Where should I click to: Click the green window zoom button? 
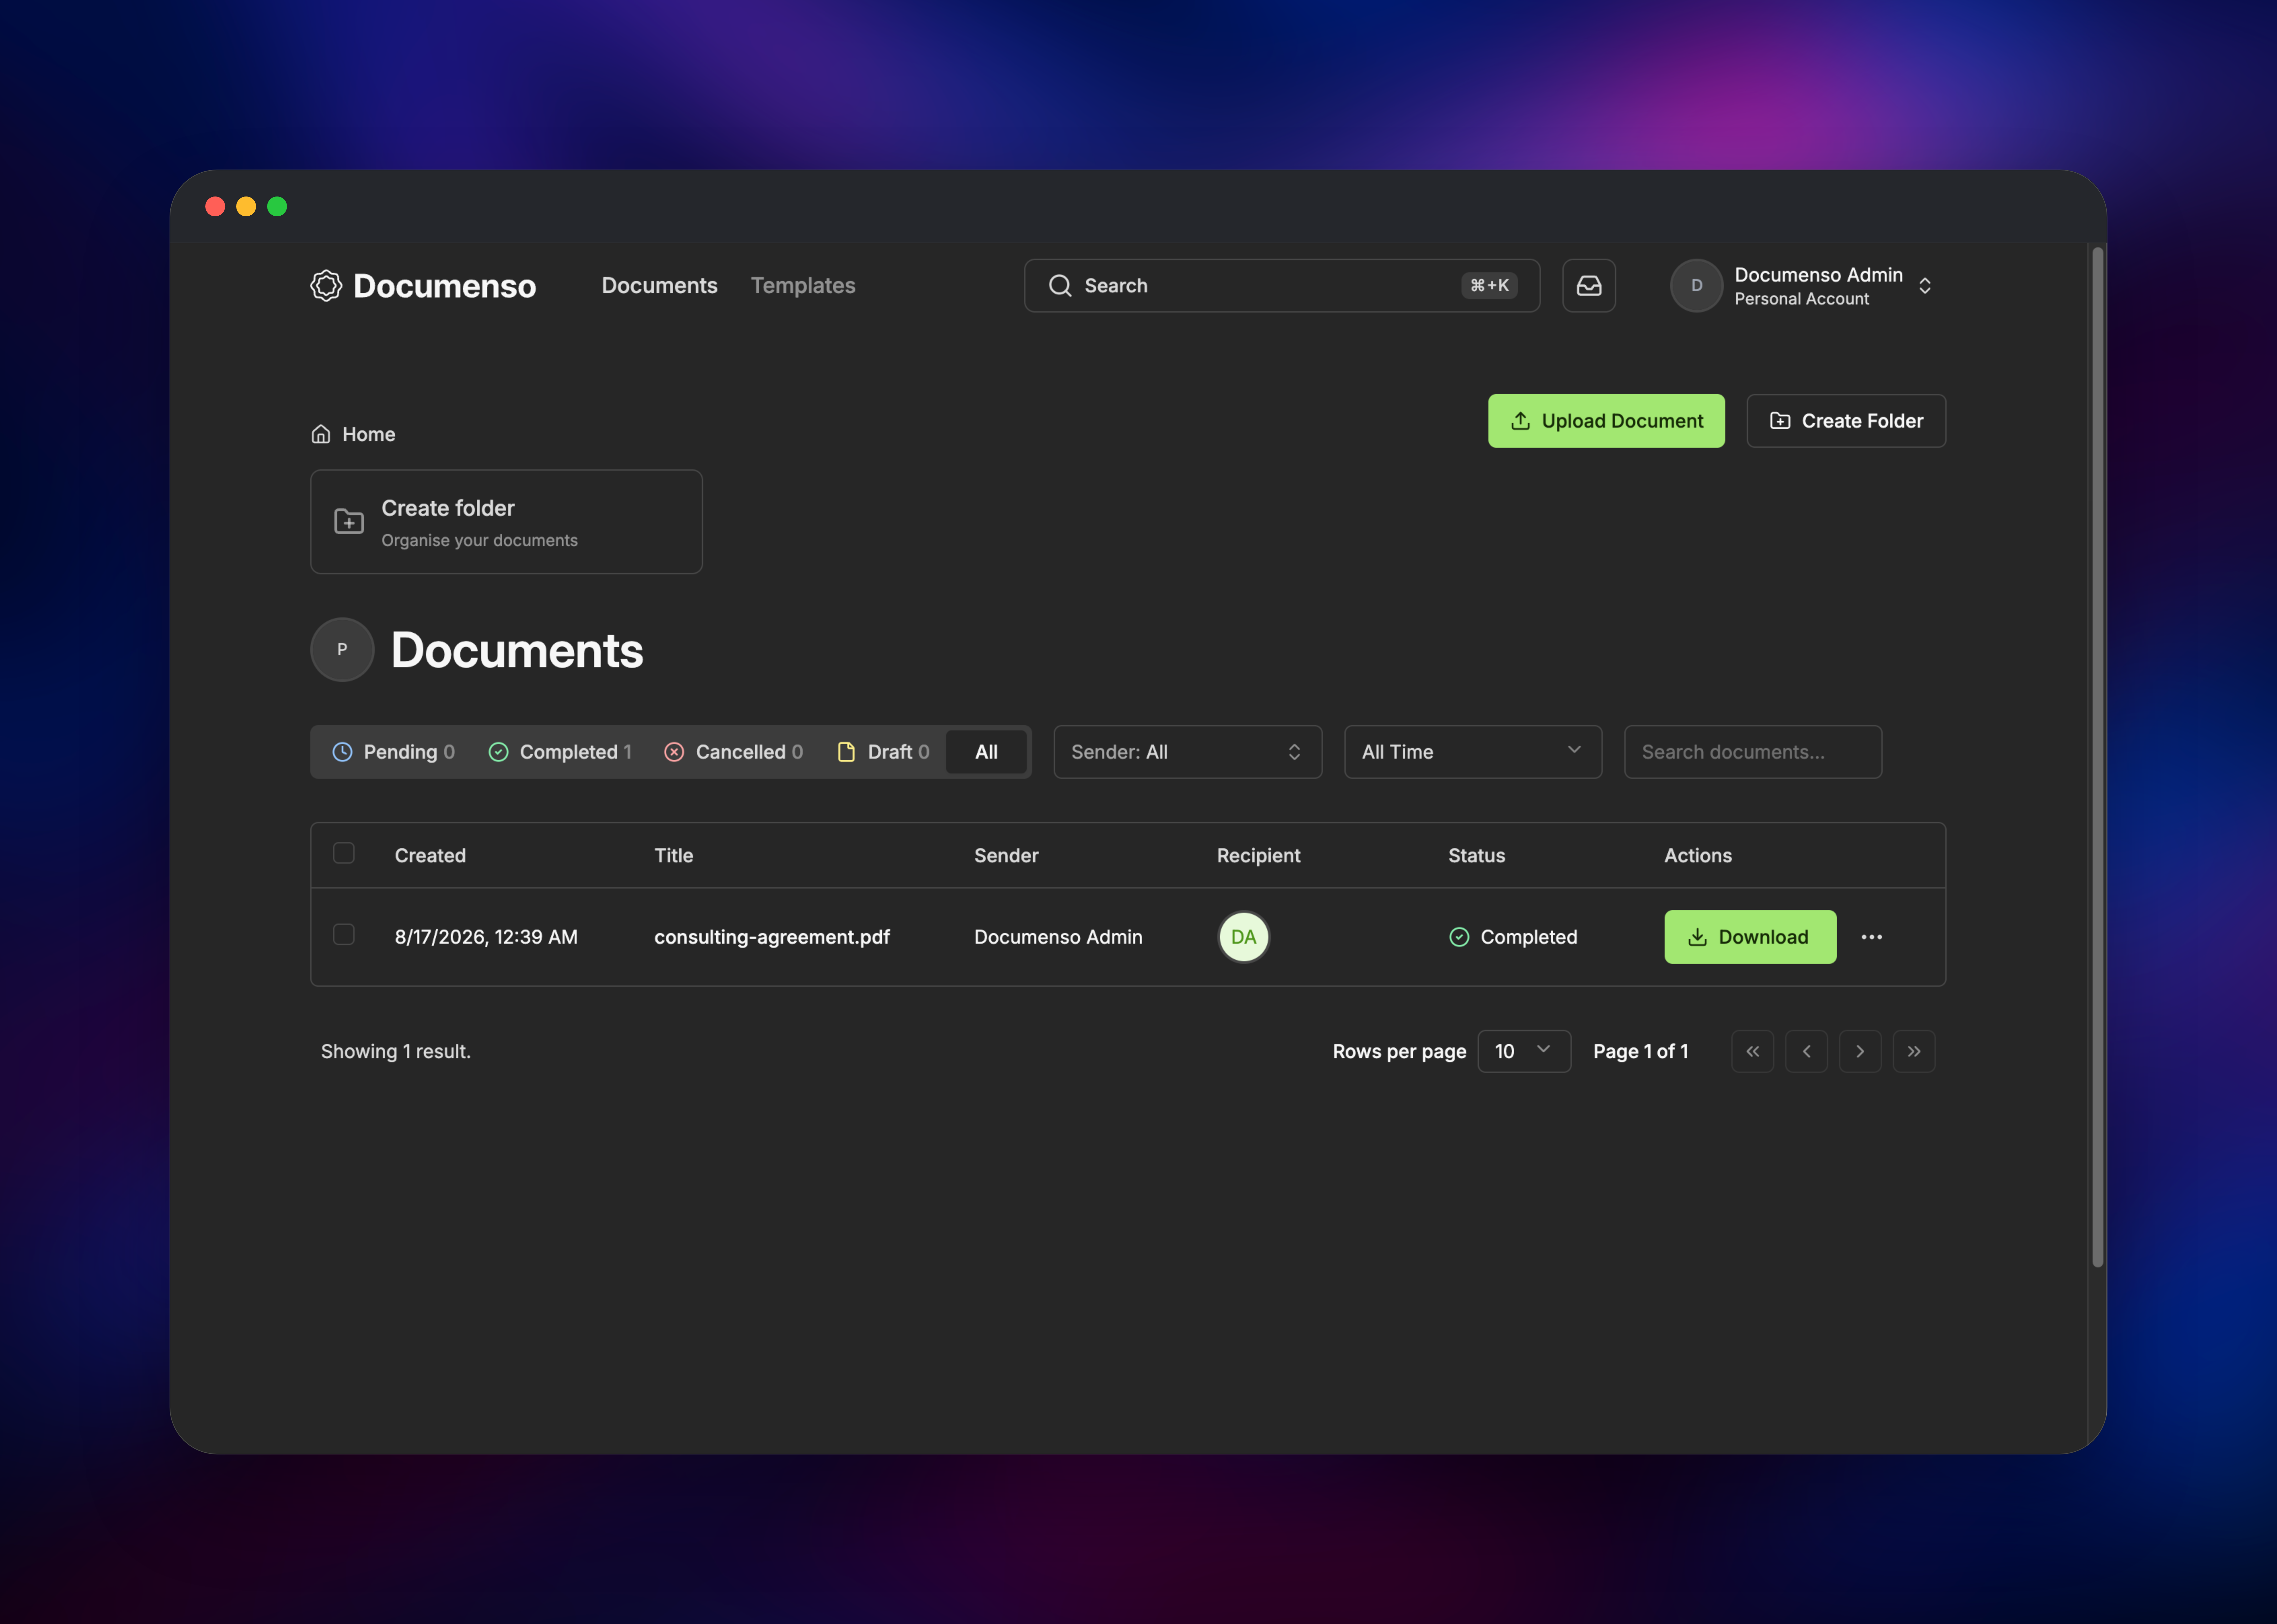[277, 206]
